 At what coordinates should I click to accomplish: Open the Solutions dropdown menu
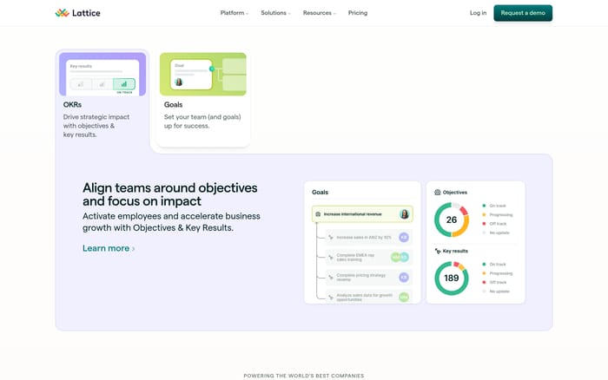pos(275,13)
